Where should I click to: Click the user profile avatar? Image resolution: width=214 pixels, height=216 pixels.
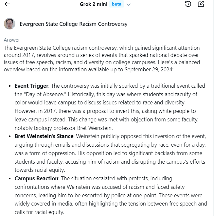coord(9,24)
